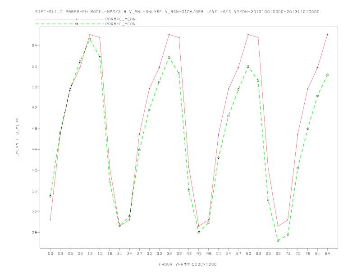Click the 44 label on the vertical axis

[x=34, y=149]
